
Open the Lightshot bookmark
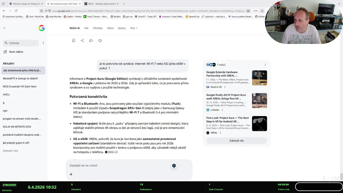click(214, 16)
